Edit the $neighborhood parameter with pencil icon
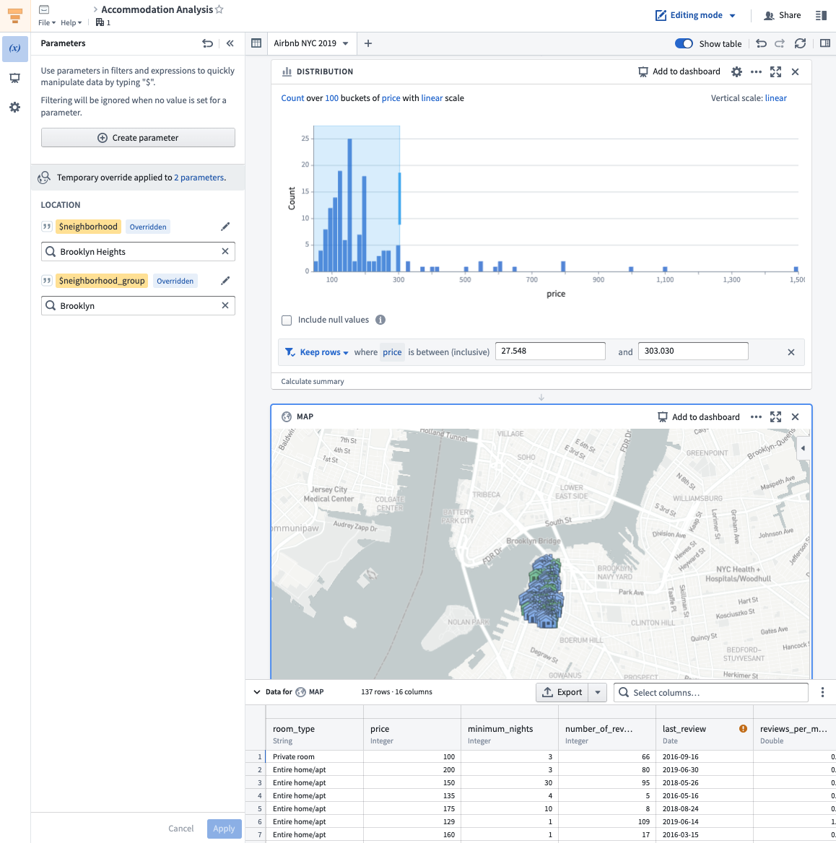Viewport: 836px width, 843px height. 225,227
